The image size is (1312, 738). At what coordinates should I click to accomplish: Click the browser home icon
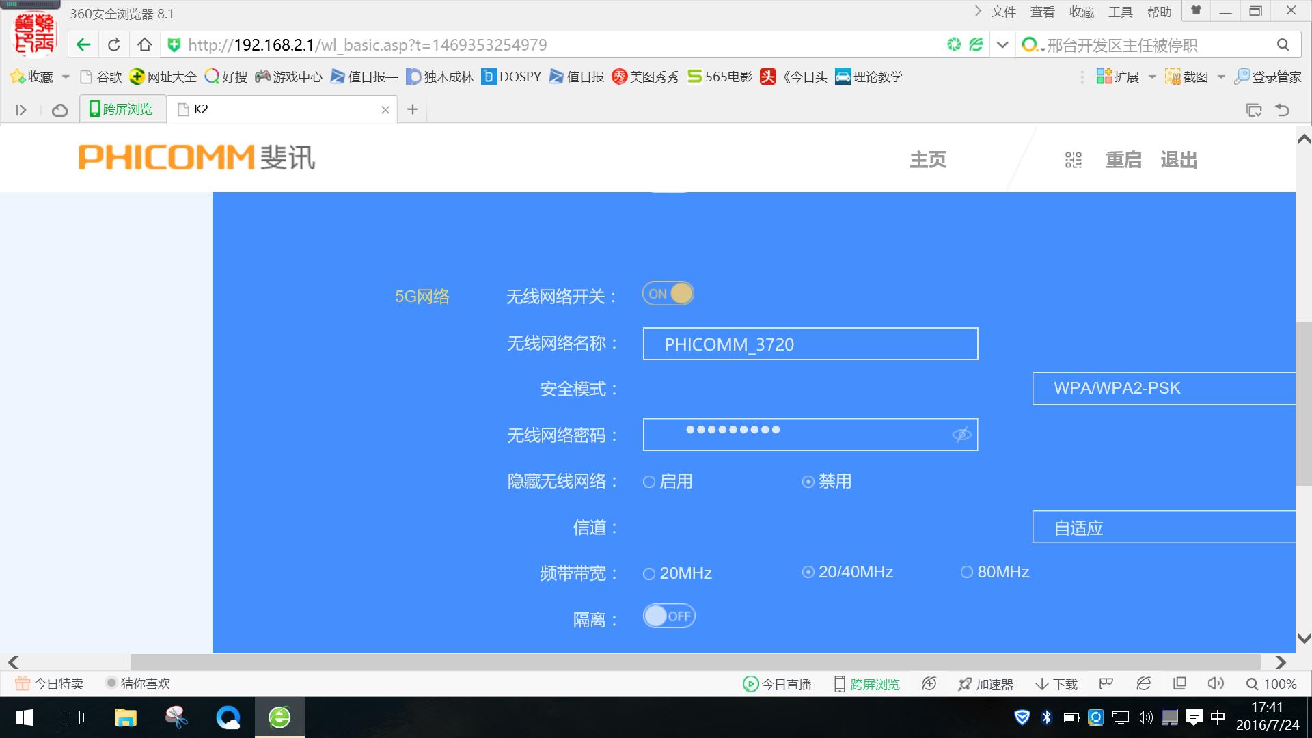143,44
